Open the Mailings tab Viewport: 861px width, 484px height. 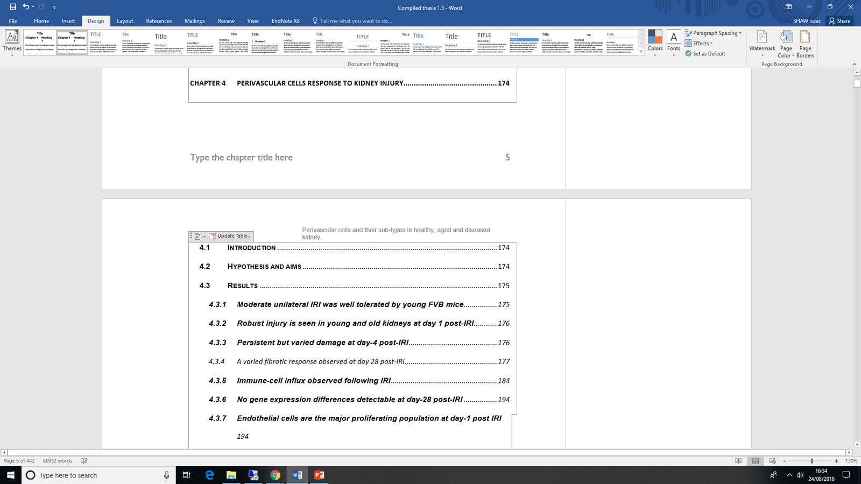pyautogui.click(x=195, y=21)
